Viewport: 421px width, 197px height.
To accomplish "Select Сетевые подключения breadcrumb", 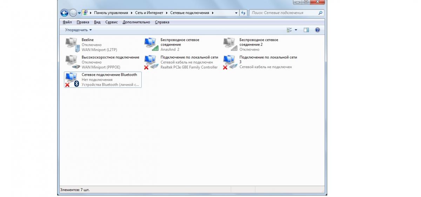I will pyautogui.click(x=189, y=13).
